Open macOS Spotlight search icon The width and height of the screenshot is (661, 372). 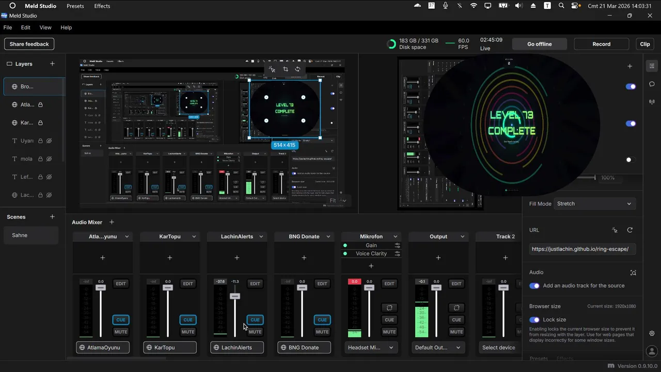[561, 6]
